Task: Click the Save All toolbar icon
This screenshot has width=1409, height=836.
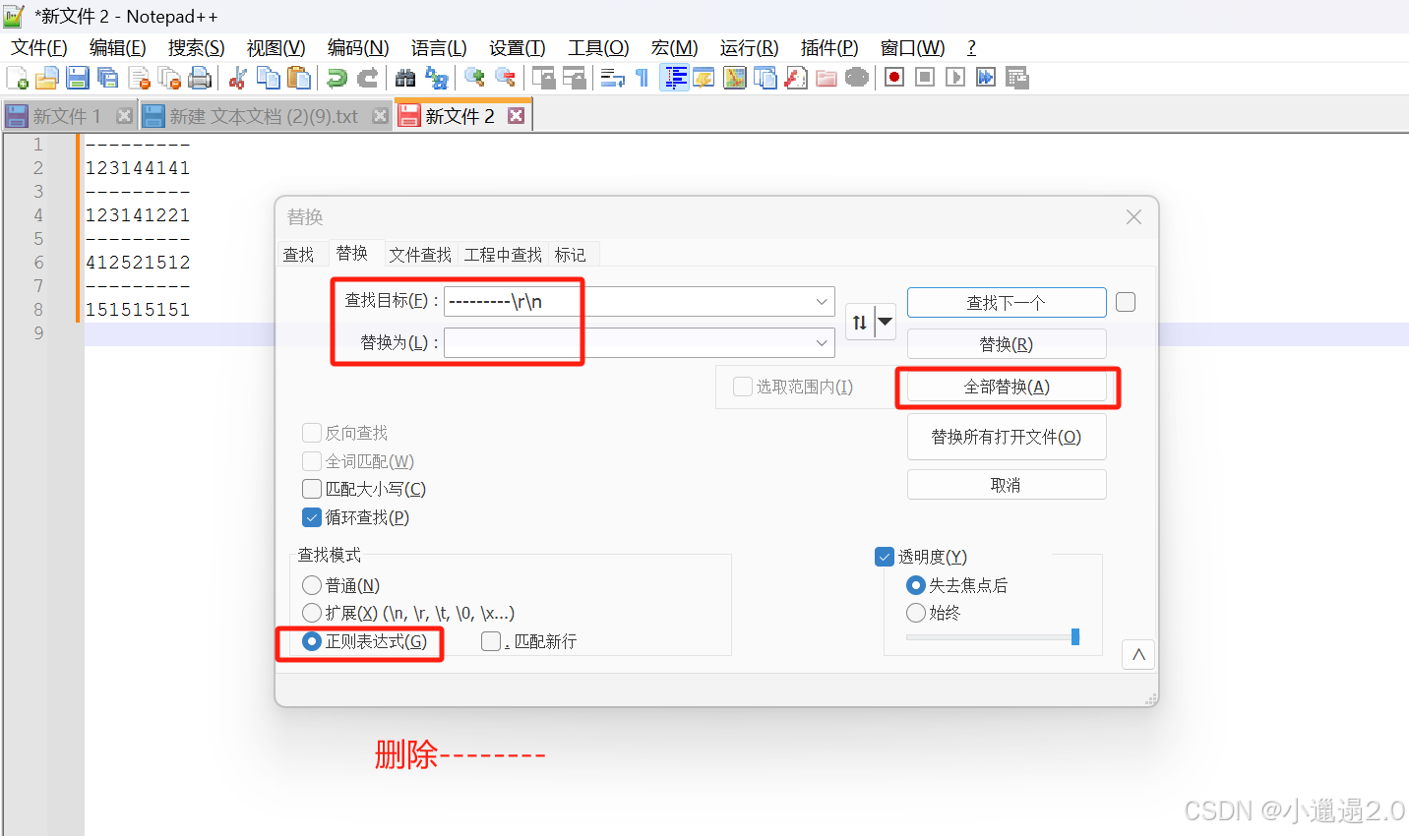Action: point(108,78)
